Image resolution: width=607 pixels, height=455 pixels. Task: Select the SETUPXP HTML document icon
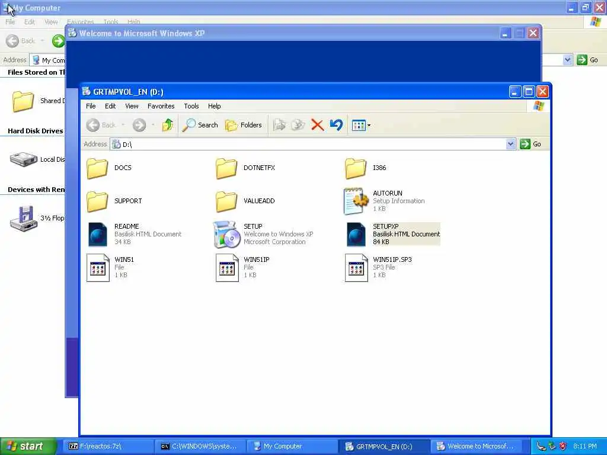[356, 235]
